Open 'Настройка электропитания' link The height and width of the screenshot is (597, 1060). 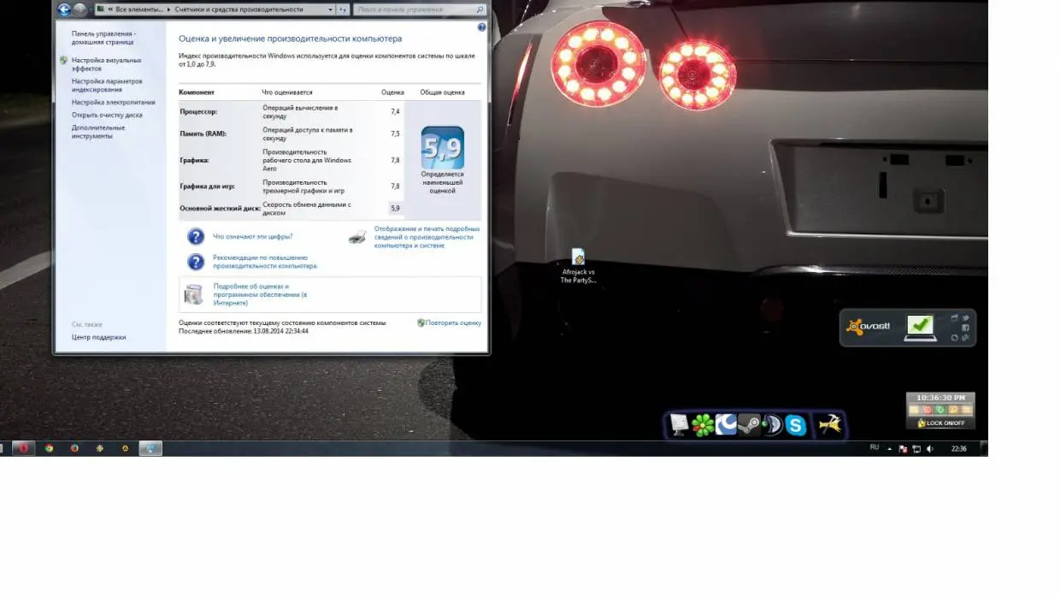114,102
